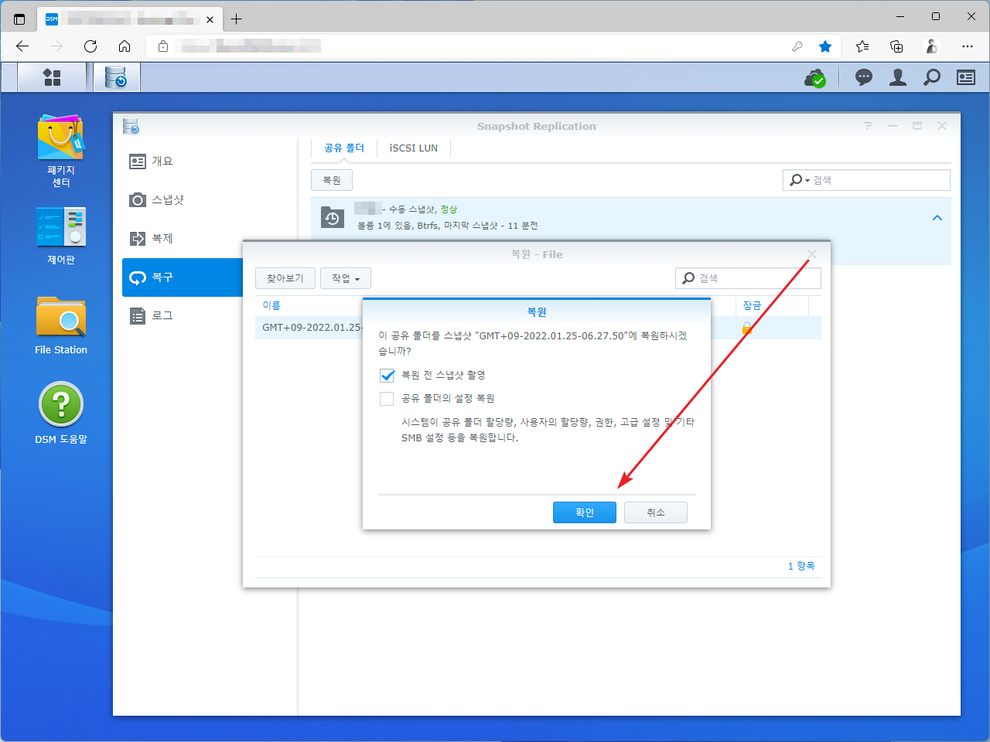
Task: Close the '복원 - File' dialog
Action: point(811,254)
